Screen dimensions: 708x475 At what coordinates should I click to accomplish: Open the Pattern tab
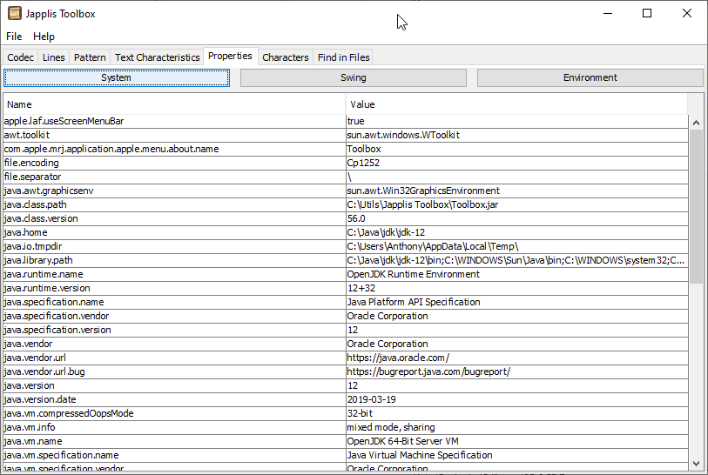(x=90, y=57)
